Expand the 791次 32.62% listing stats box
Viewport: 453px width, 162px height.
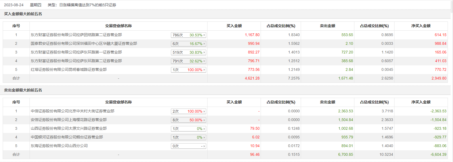coord(189,61)
